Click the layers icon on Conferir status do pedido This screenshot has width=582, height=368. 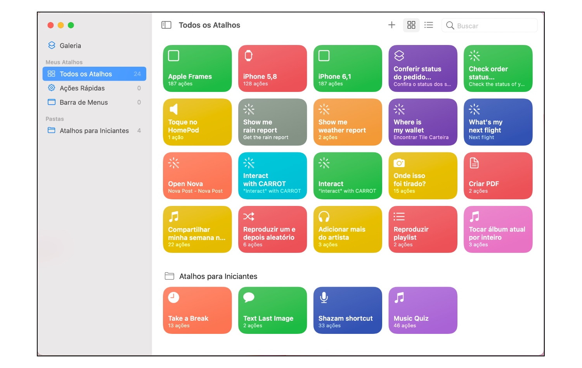click(x=399, y=56)
